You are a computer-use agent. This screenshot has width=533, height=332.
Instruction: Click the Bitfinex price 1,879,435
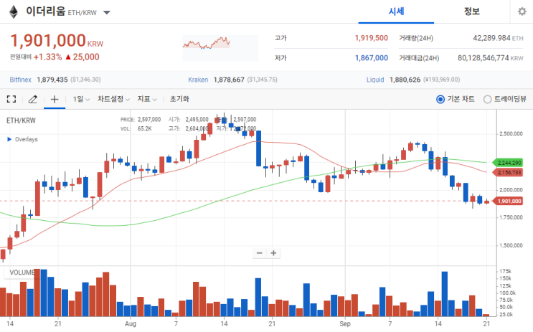click(x=52, y=80)
